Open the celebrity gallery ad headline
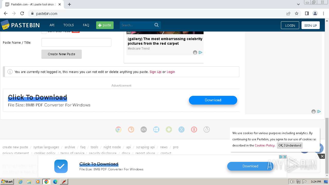329x185 pixels. coord(165,41)
